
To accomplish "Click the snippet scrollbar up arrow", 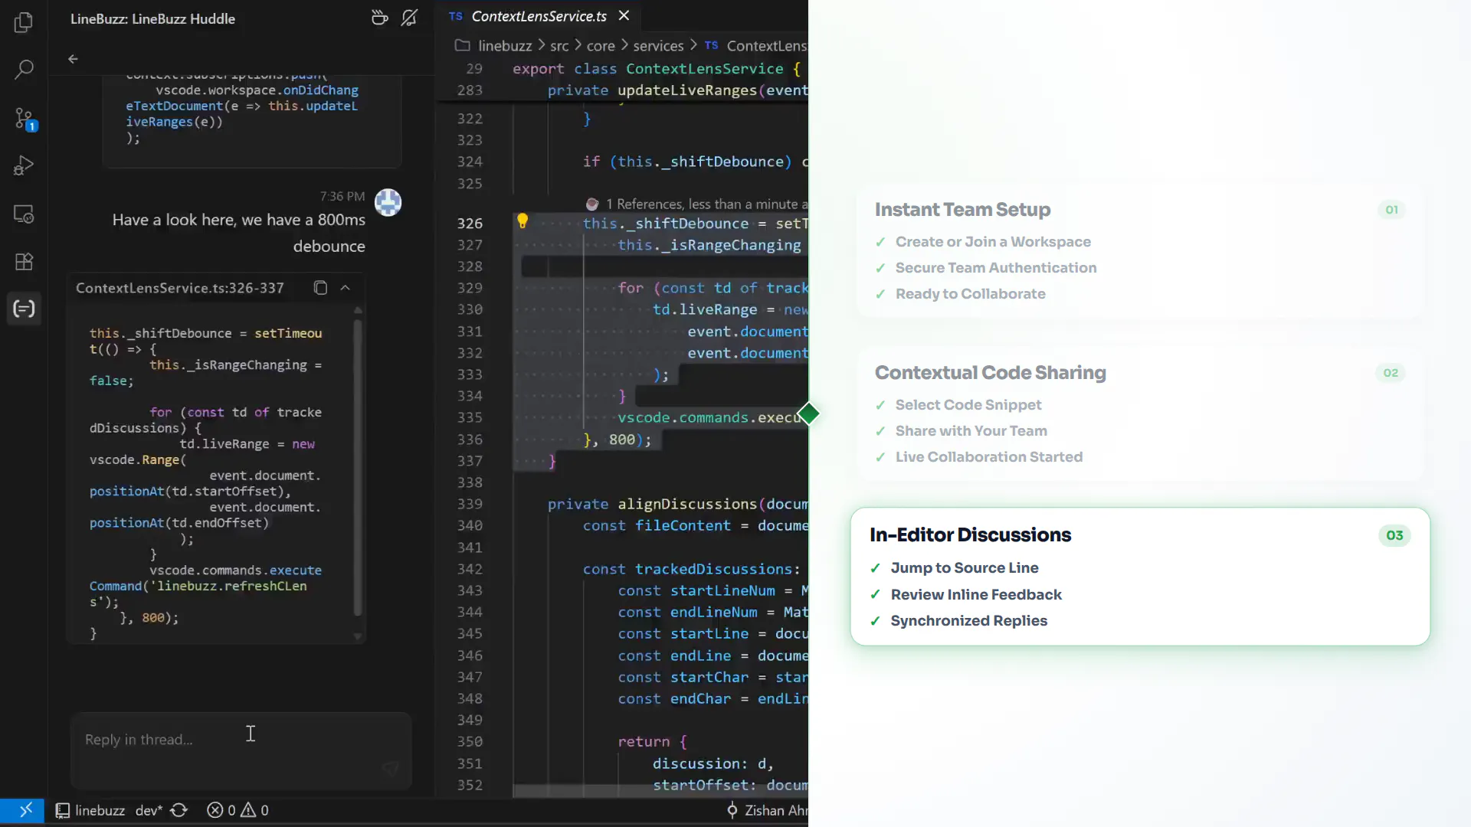I will click(x=358, y=310).
